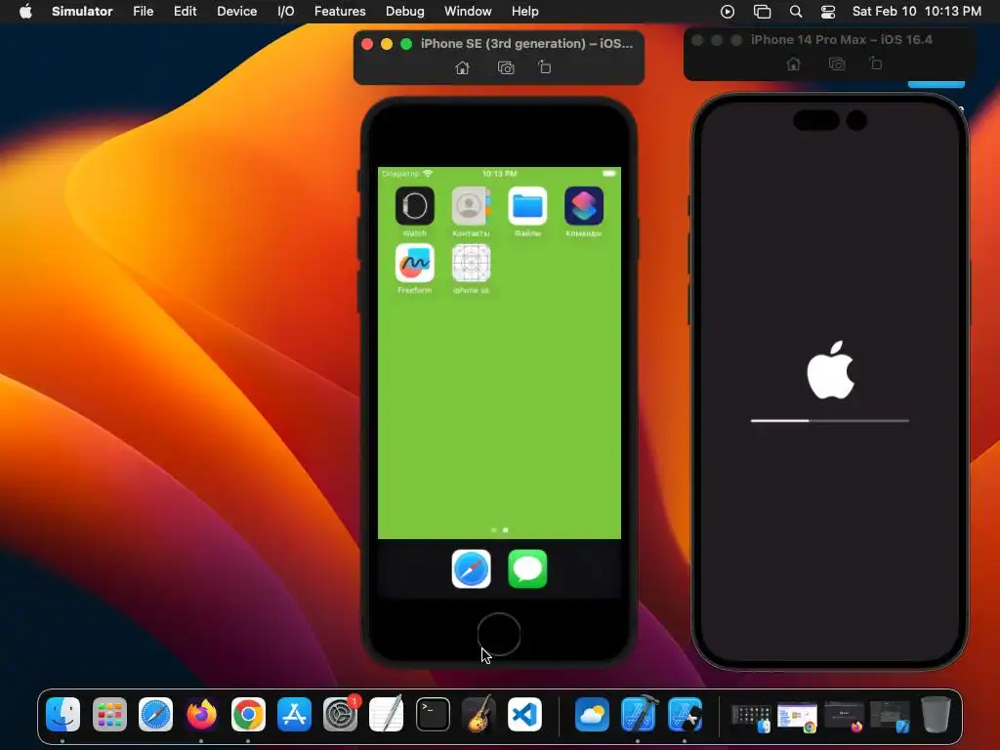Open the placeholder 'iphone se' app icon

472,263
